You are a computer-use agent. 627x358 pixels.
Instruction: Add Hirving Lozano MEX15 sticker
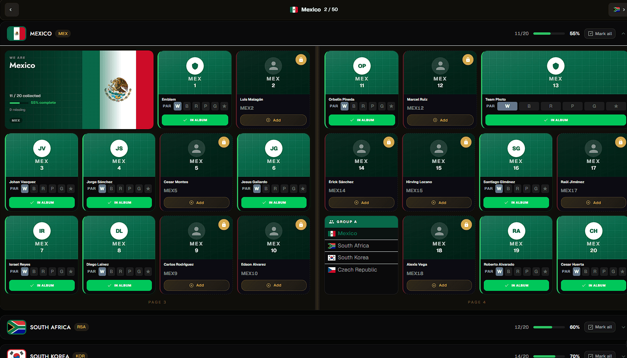pos(439,202)
